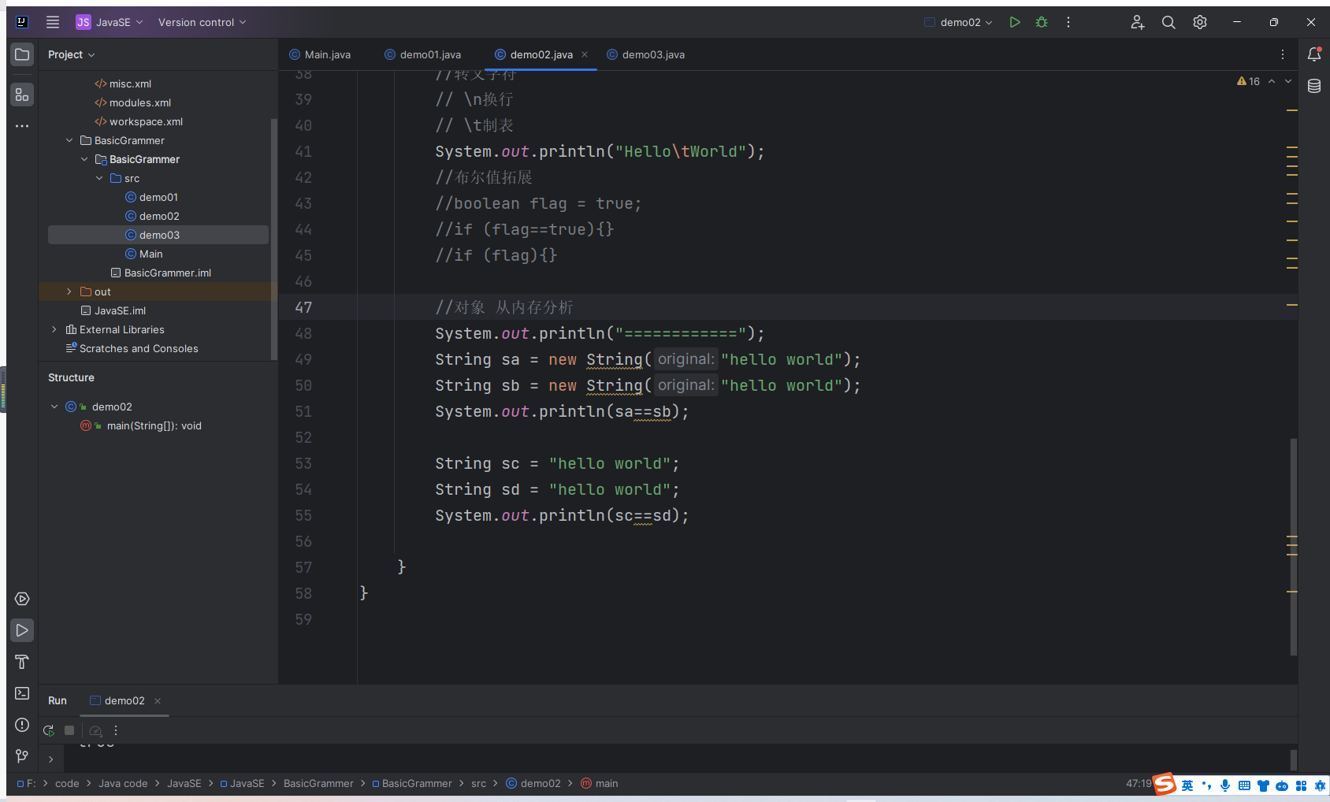
Task: Switch to the Main.java tab
Action: (x=320, y=54)
